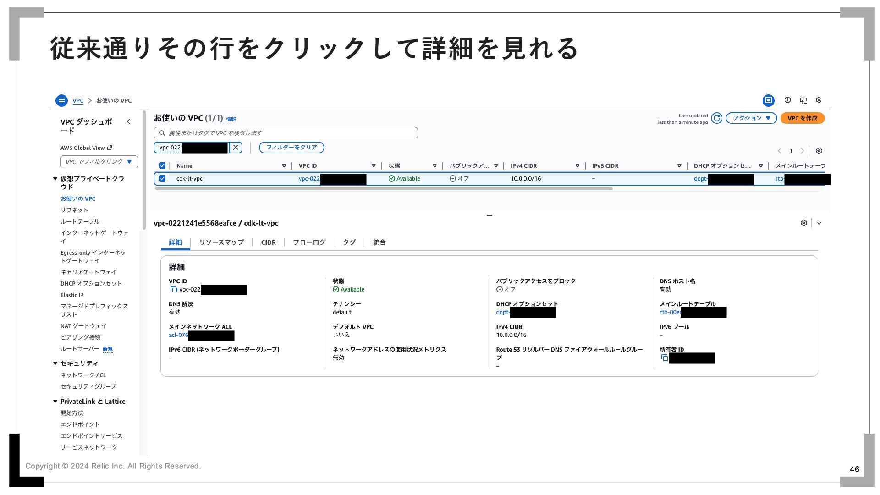
Task: Click フィルターをクリア button
Action: [x=291, y=148]
